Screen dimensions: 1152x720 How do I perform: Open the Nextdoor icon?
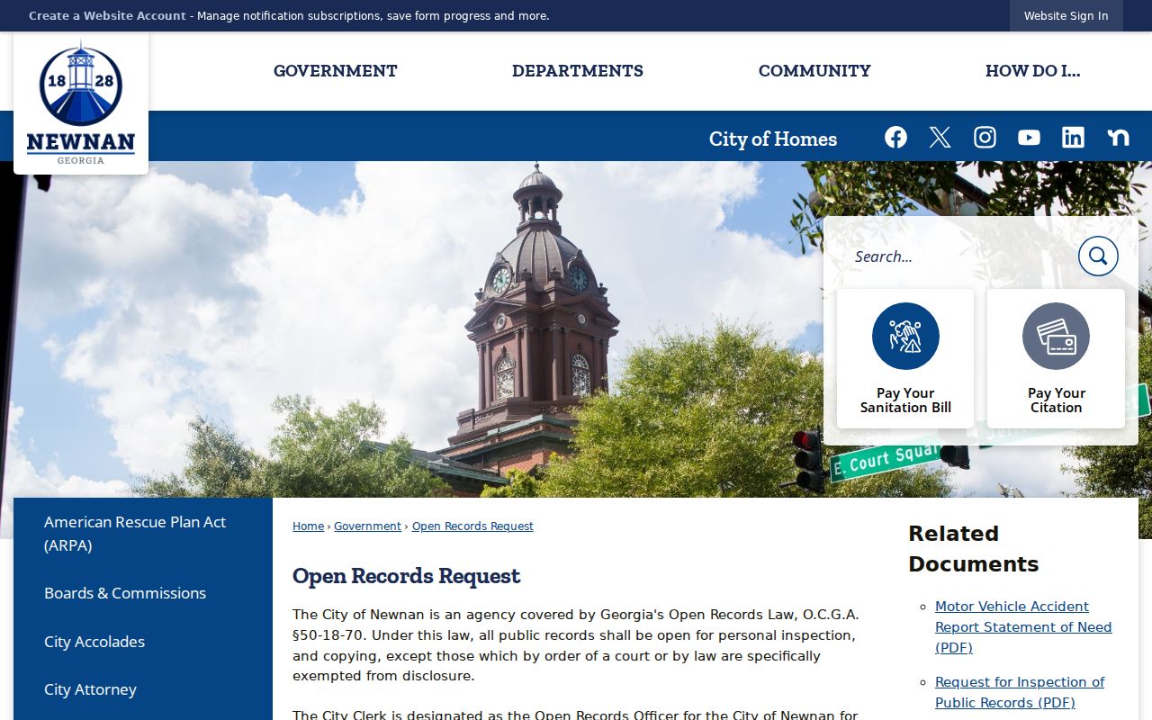1118,137
